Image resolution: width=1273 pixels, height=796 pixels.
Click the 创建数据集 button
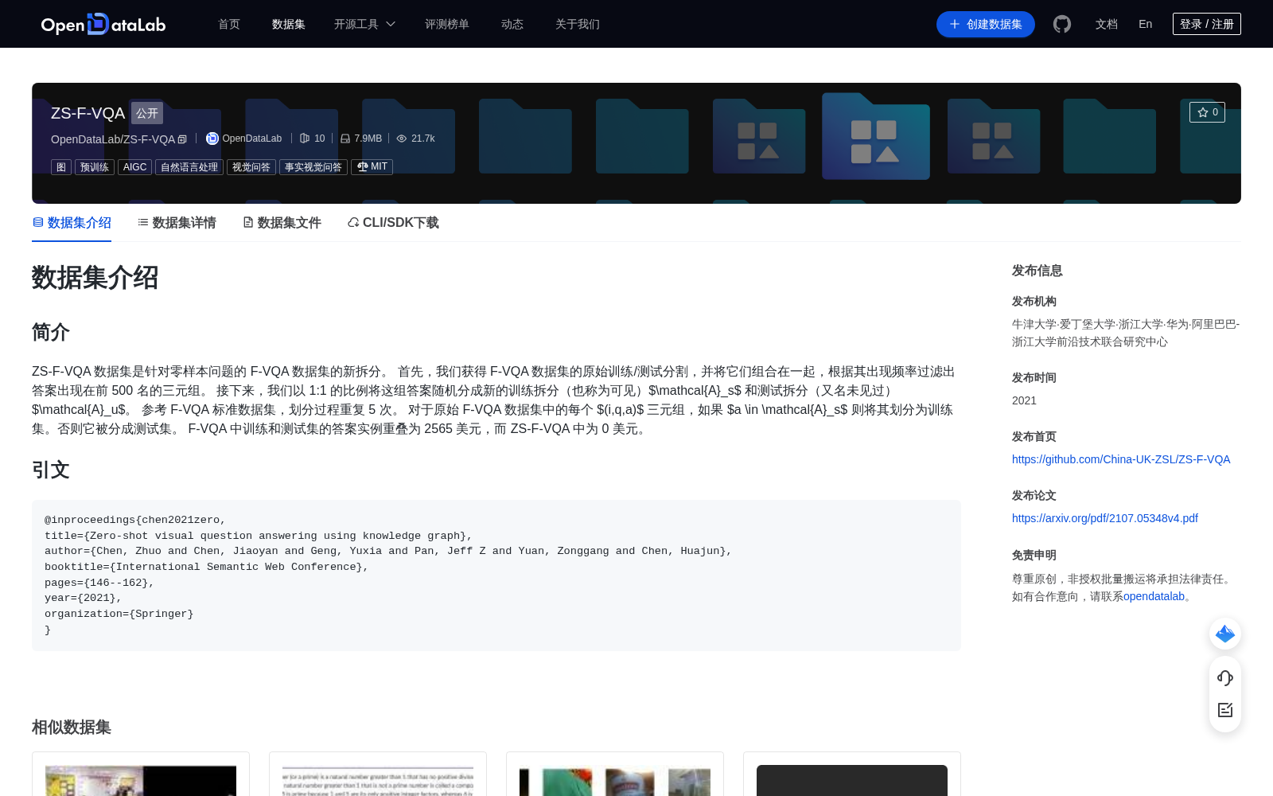(986, 24)
